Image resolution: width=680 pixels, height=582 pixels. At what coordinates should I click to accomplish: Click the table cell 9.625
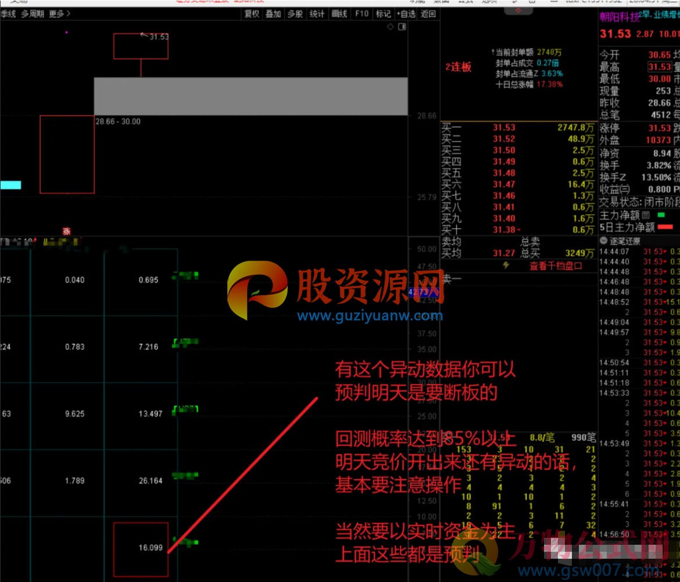74,414
